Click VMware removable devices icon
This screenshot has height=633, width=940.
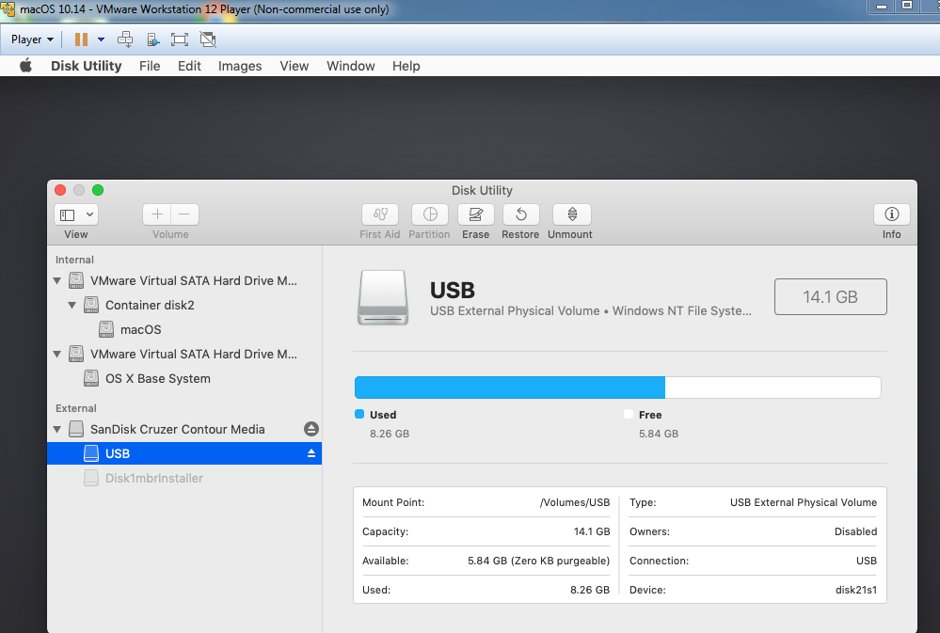(152, 40)
